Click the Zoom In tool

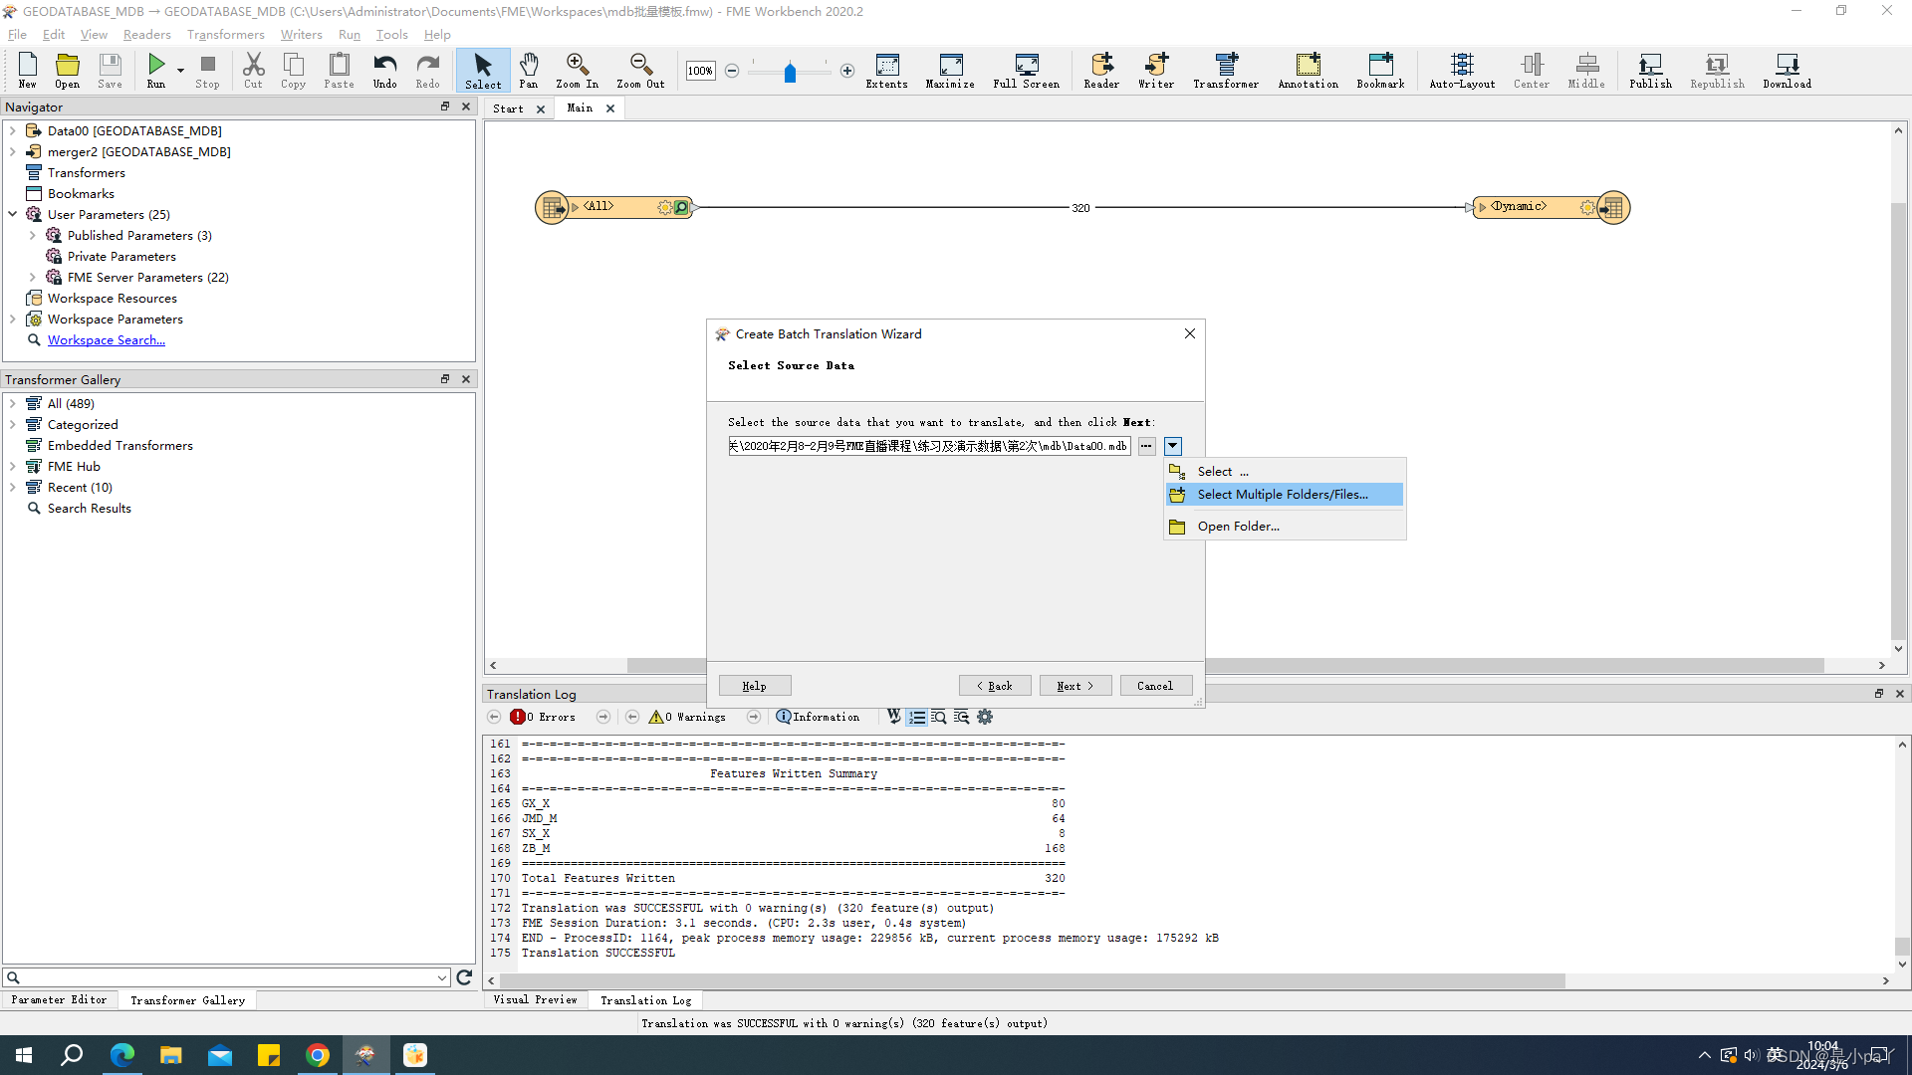click(x=577, y=70)
